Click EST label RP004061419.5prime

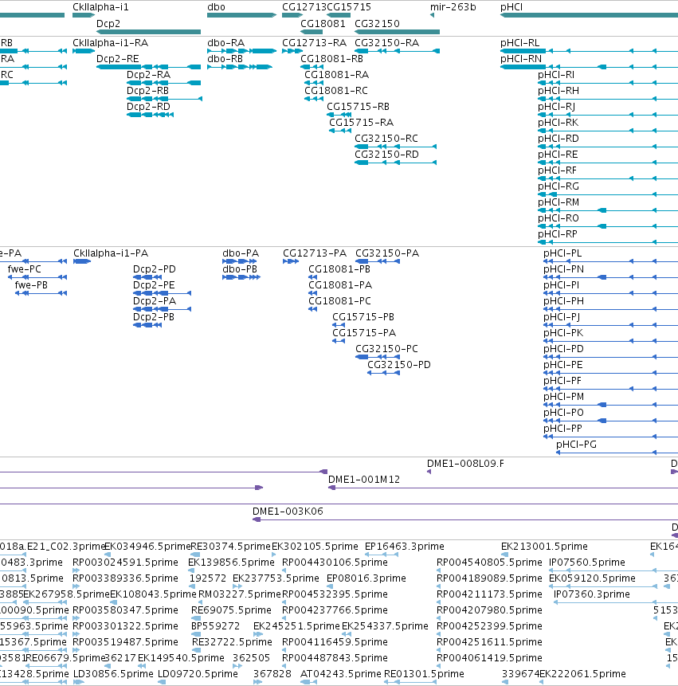[489, 658]
